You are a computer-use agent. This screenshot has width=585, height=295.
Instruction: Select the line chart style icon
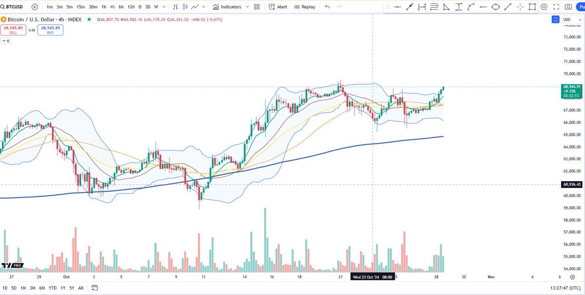tap(195, 7)
